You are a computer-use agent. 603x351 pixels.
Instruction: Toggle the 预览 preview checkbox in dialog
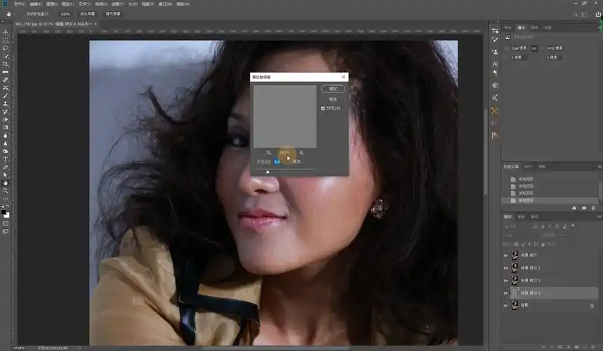coord(323,108)
